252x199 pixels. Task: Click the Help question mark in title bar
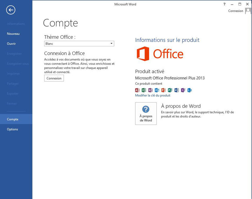pyautogui.click(x=225, y=4)
